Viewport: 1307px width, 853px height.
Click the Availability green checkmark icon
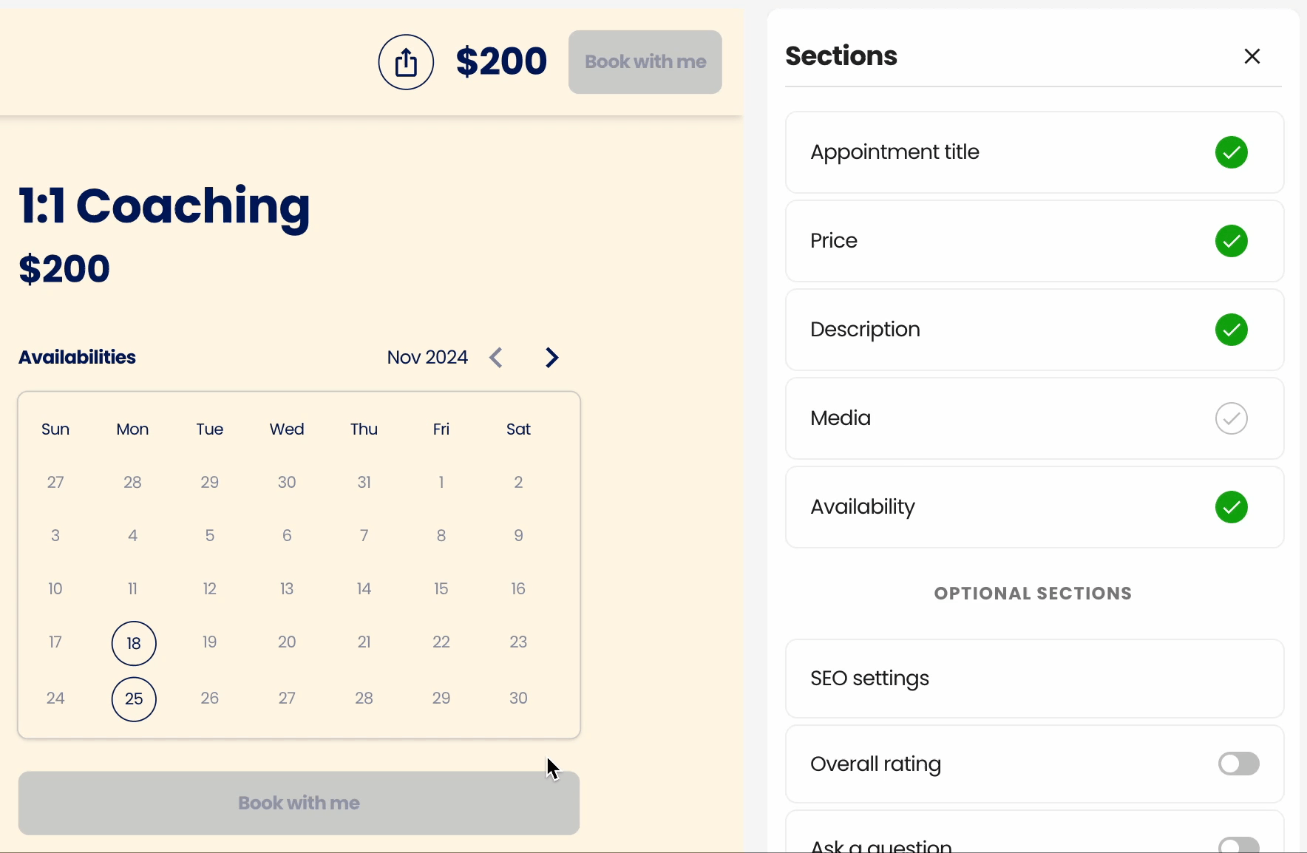click(x=1231, y=507)
